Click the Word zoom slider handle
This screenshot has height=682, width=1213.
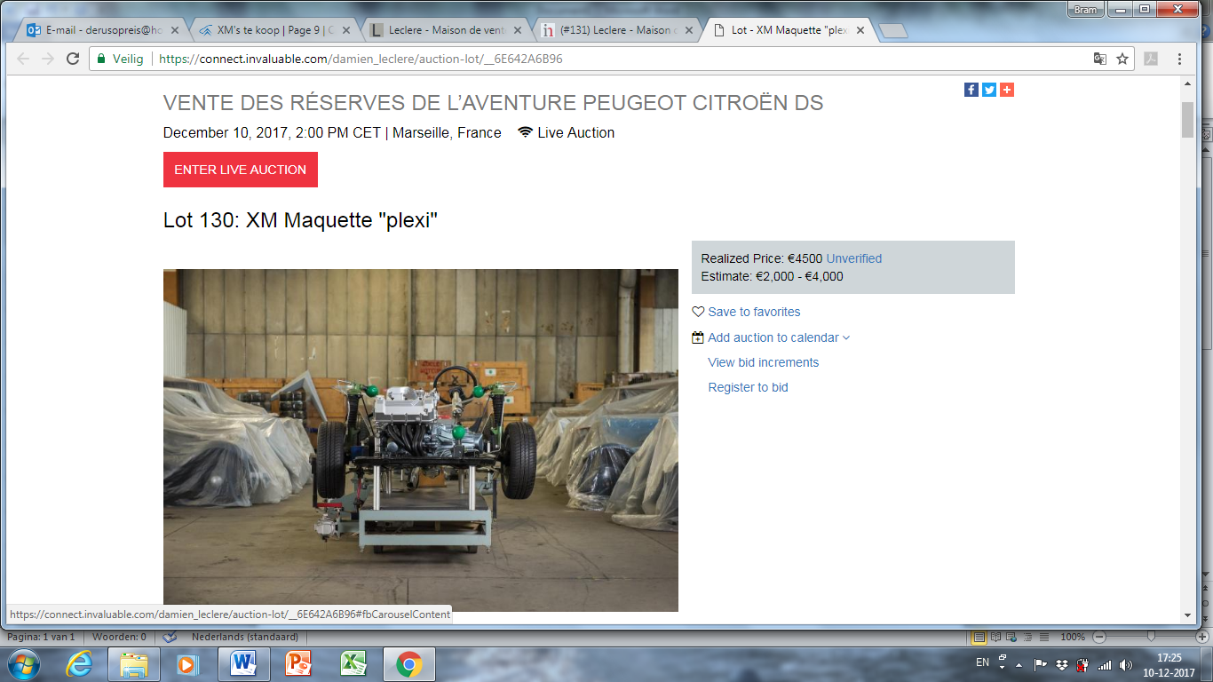[x=1151, y=637]
